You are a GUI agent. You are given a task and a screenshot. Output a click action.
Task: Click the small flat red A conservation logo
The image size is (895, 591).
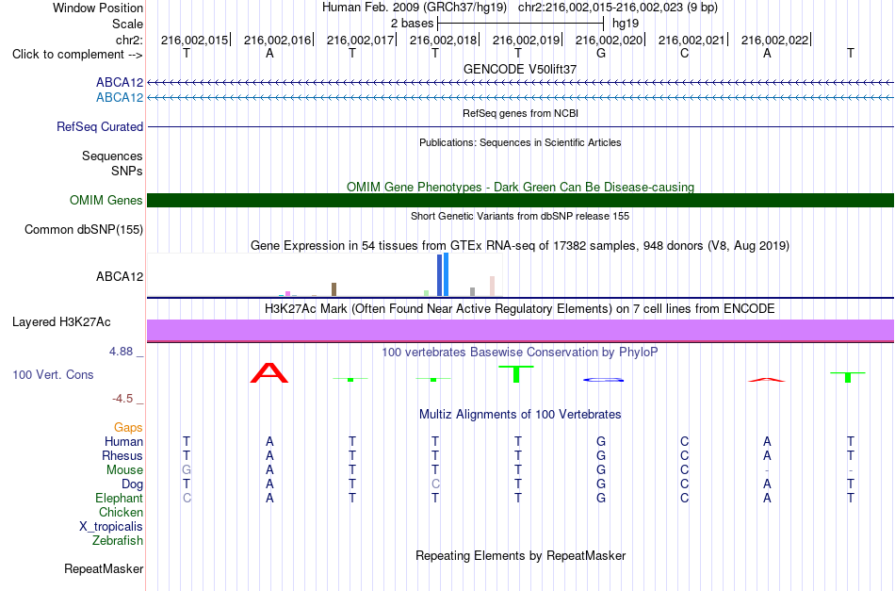(767, 380)
